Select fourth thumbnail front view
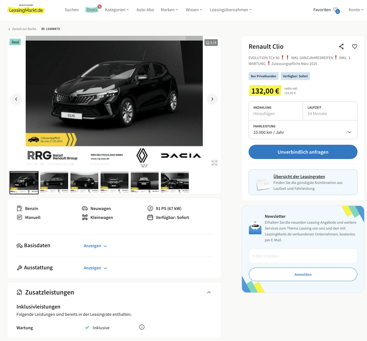The width and height of the screenshot is (367, 341). point(115,183)
